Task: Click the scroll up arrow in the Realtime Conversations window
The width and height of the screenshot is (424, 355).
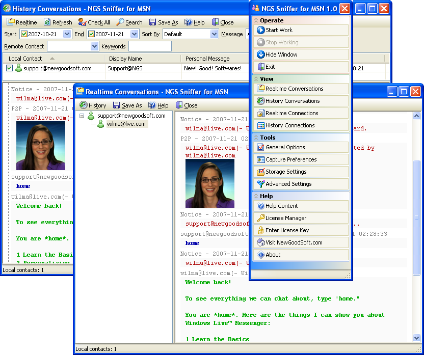Action: pos(416,116)
